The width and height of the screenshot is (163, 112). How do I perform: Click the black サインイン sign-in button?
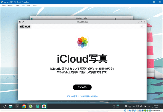coord(82,87)
